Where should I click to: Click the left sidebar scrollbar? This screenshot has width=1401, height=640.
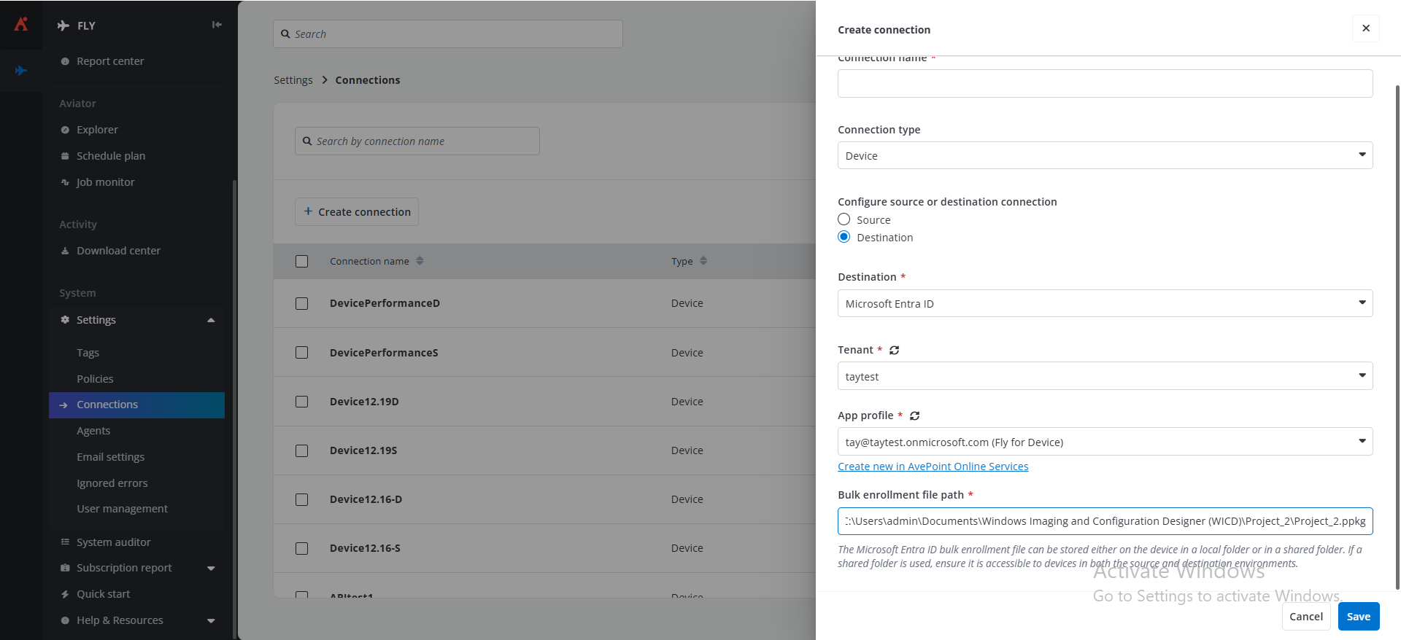tap(234, 408)
